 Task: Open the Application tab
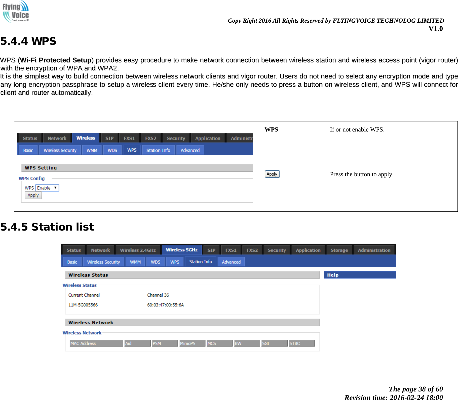(308, 250)
